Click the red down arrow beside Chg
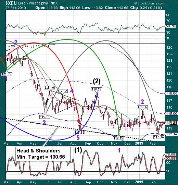 [x=164, y=8]
